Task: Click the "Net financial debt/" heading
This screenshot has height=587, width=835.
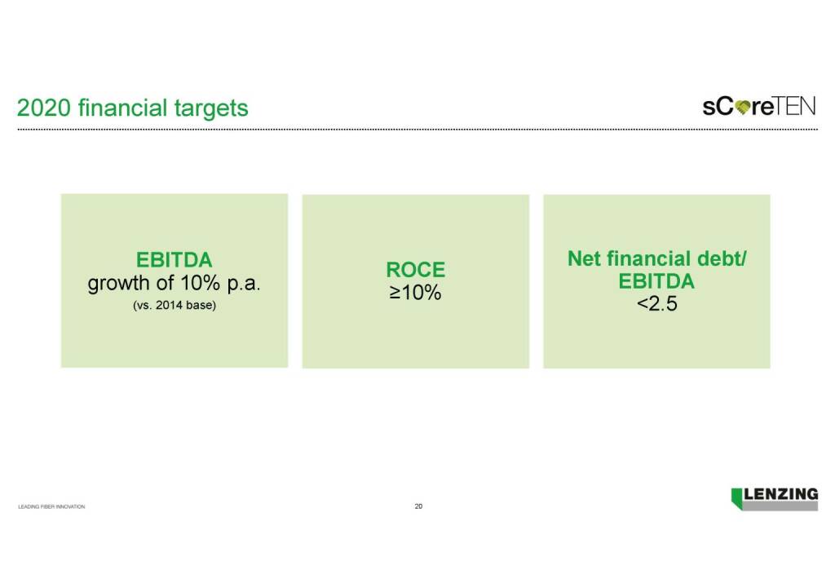Action: 656,259
